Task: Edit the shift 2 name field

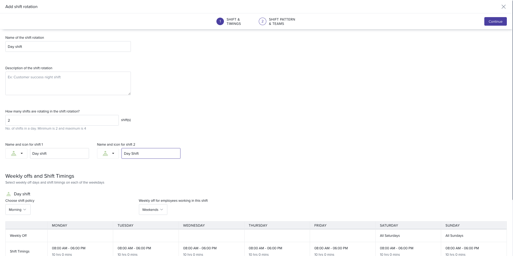Action: pyautogui.click(x=151, y=153)
